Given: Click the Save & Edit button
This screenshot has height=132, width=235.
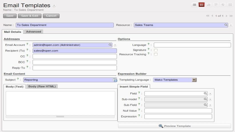Looking at the screenshot, I should [x=30, y=16].
